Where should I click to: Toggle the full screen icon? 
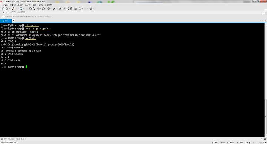pos(68,9)
